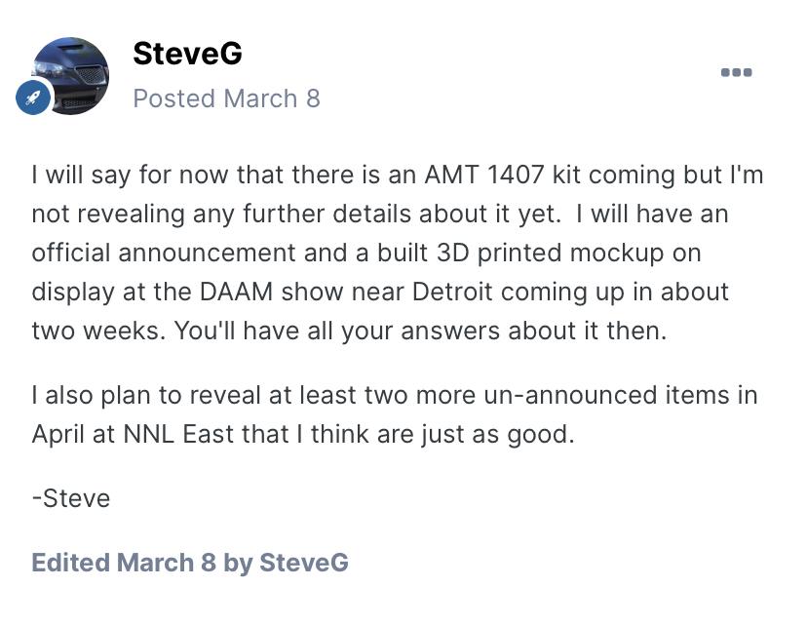The height and width of the screenshot is (626, 807).
Task: Open the SteveG username profile link
Action: tap(187, 53)
